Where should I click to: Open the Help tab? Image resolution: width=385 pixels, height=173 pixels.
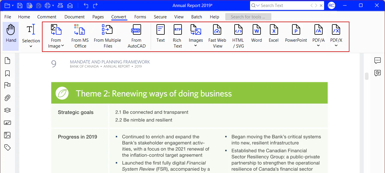[x=215, y=17]
